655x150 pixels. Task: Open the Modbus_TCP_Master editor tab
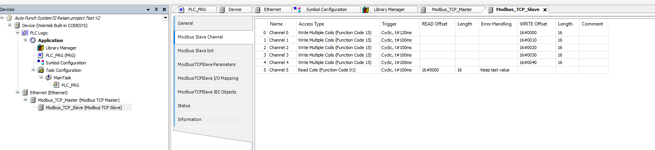452,9
